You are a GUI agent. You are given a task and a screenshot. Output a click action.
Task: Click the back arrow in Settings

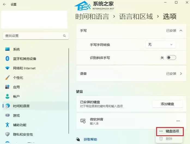(4, 4)
